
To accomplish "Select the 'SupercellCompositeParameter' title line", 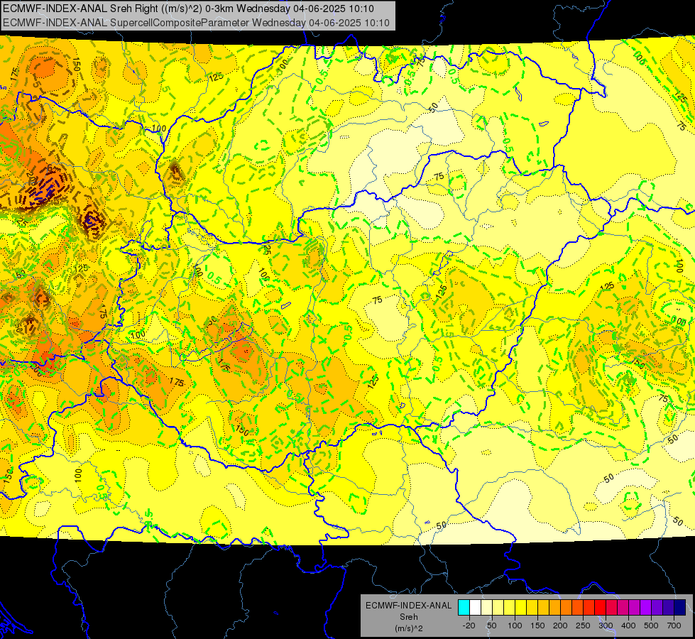I will [x=196, y=23].
